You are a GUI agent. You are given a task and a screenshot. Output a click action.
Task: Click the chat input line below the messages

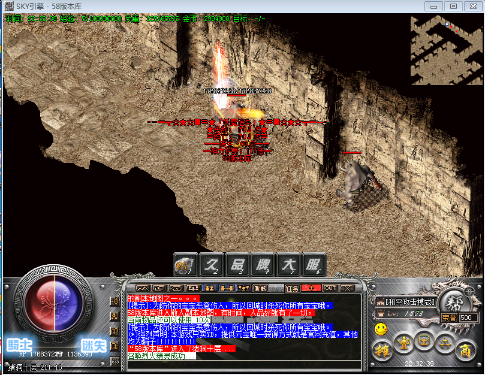click(244, 364)
